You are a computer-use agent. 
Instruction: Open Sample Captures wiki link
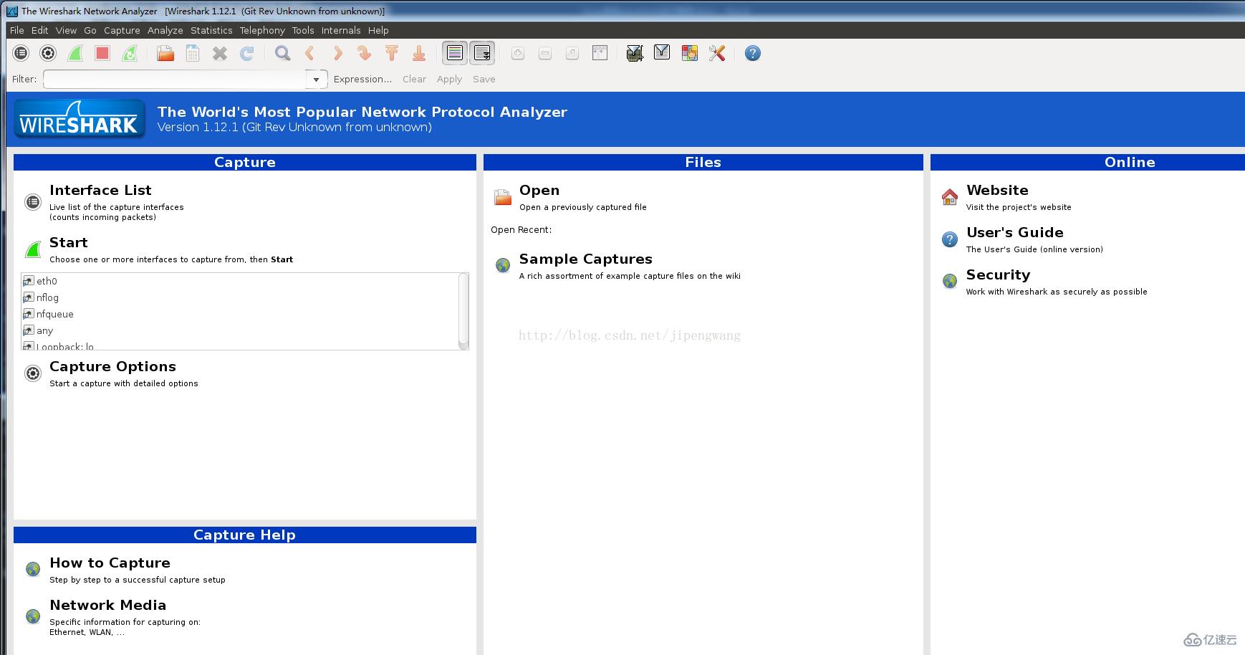(x=586, y=259)
